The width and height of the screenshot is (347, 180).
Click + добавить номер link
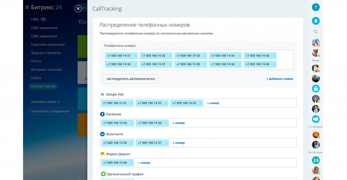(280, 79)
